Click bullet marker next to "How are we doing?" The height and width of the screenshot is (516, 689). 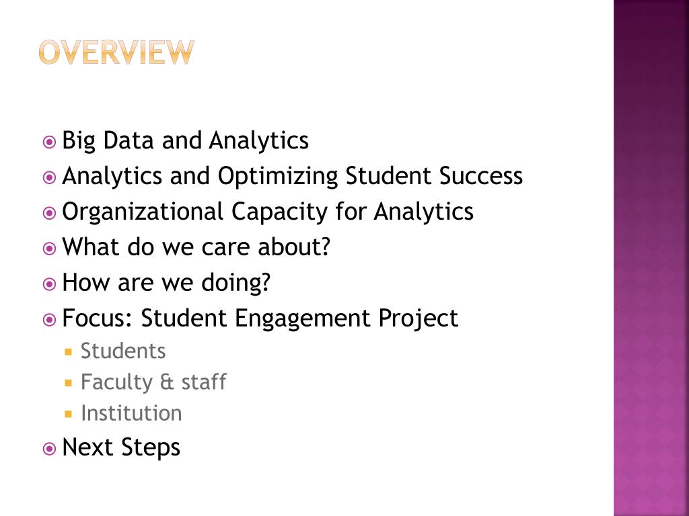[49, 284]
